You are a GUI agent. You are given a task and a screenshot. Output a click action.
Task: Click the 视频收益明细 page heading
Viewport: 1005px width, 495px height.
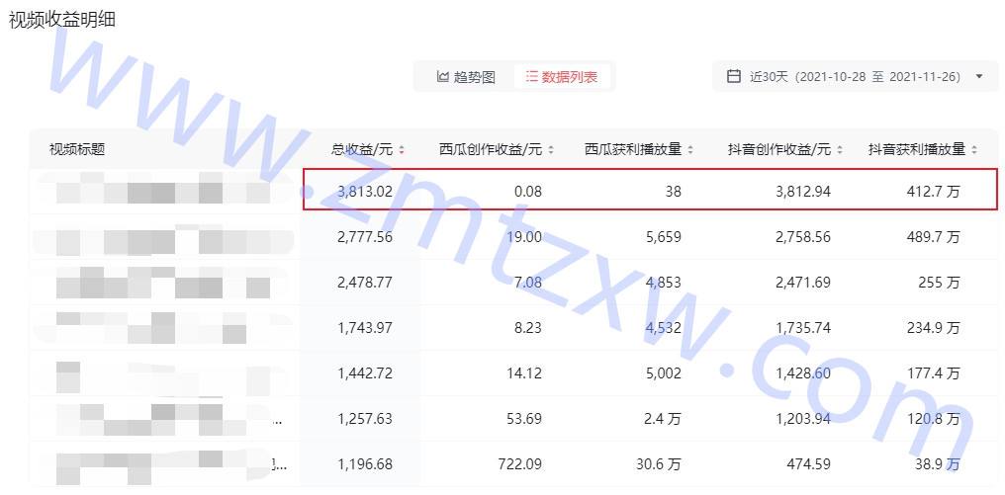pos(62,20)
